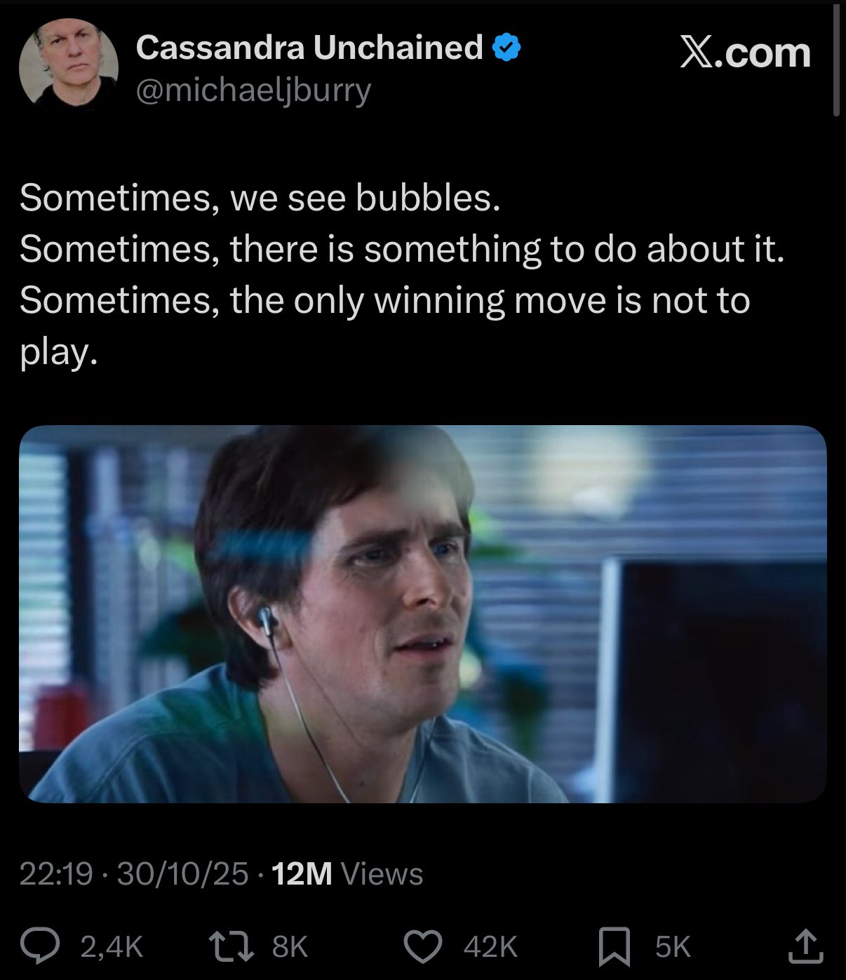Click the 2,4K replies count
846x980 pixels.
point(112,947)
